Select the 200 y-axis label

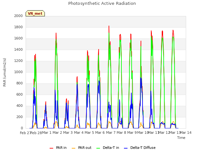pos(20,117)
